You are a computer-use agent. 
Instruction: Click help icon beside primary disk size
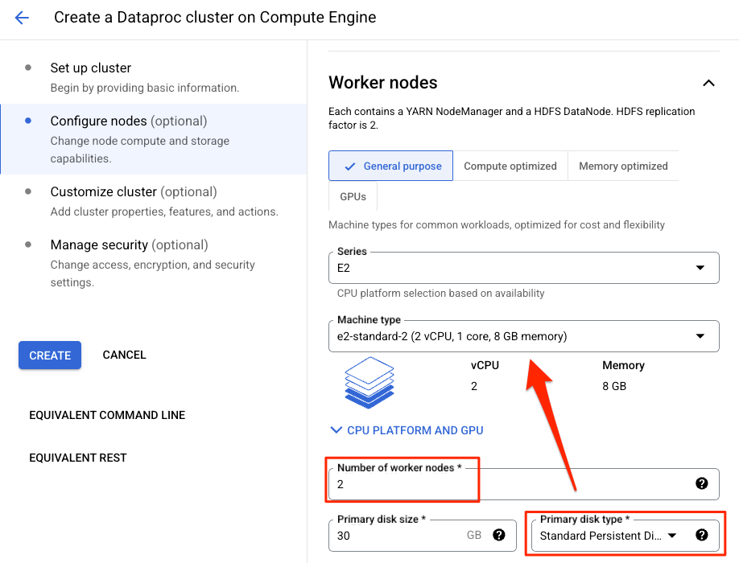coord(498,535)
